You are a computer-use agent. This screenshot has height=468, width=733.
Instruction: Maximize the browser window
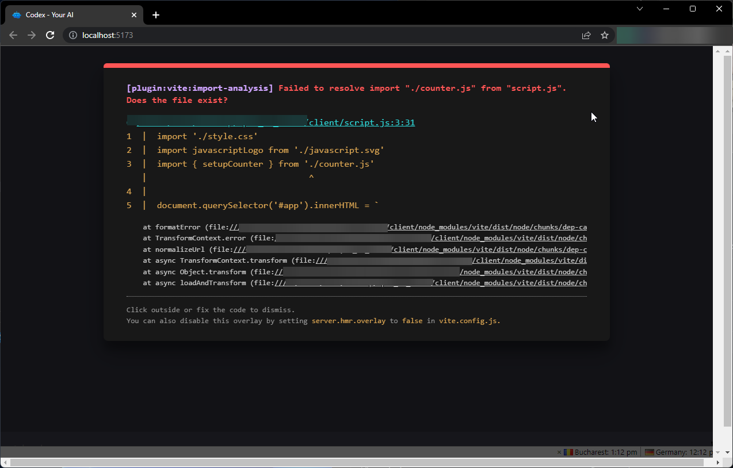pos(693,9)
